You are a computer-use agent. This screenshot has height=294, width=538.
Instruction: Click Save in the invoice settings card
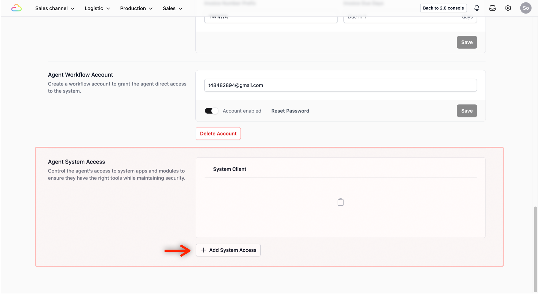[x=467, y=42]
